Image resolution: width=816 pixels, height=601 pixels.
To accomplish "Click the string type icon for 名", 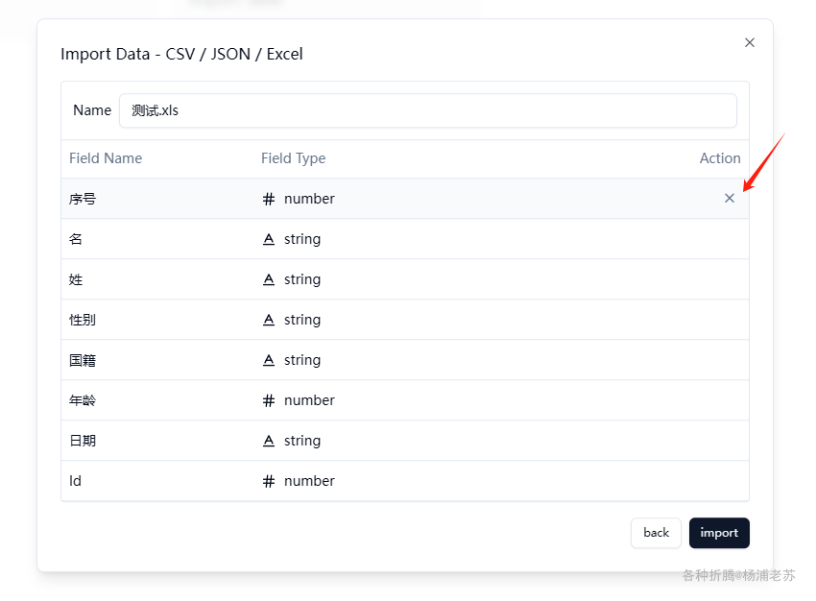I will (x=269, y=239).
